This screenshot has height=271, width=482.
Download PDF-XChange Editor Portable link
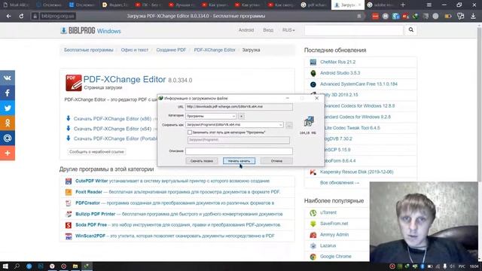point(115,139)
